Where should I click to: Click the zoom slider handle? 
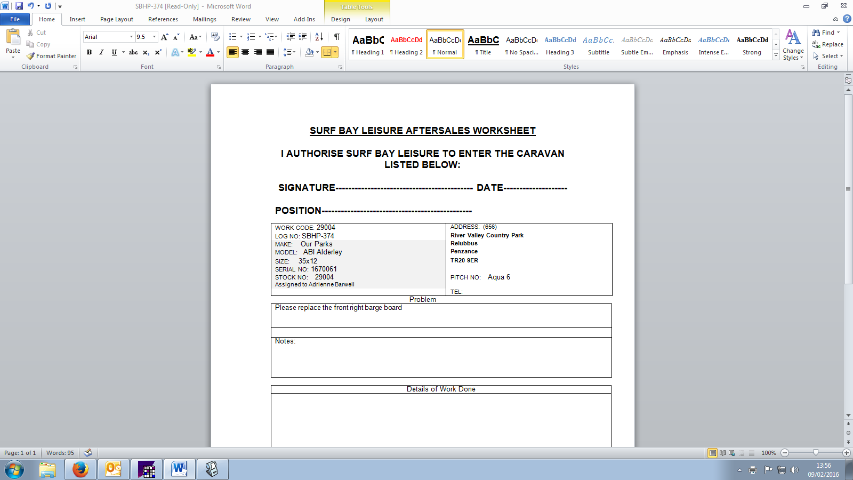(816, 453)
